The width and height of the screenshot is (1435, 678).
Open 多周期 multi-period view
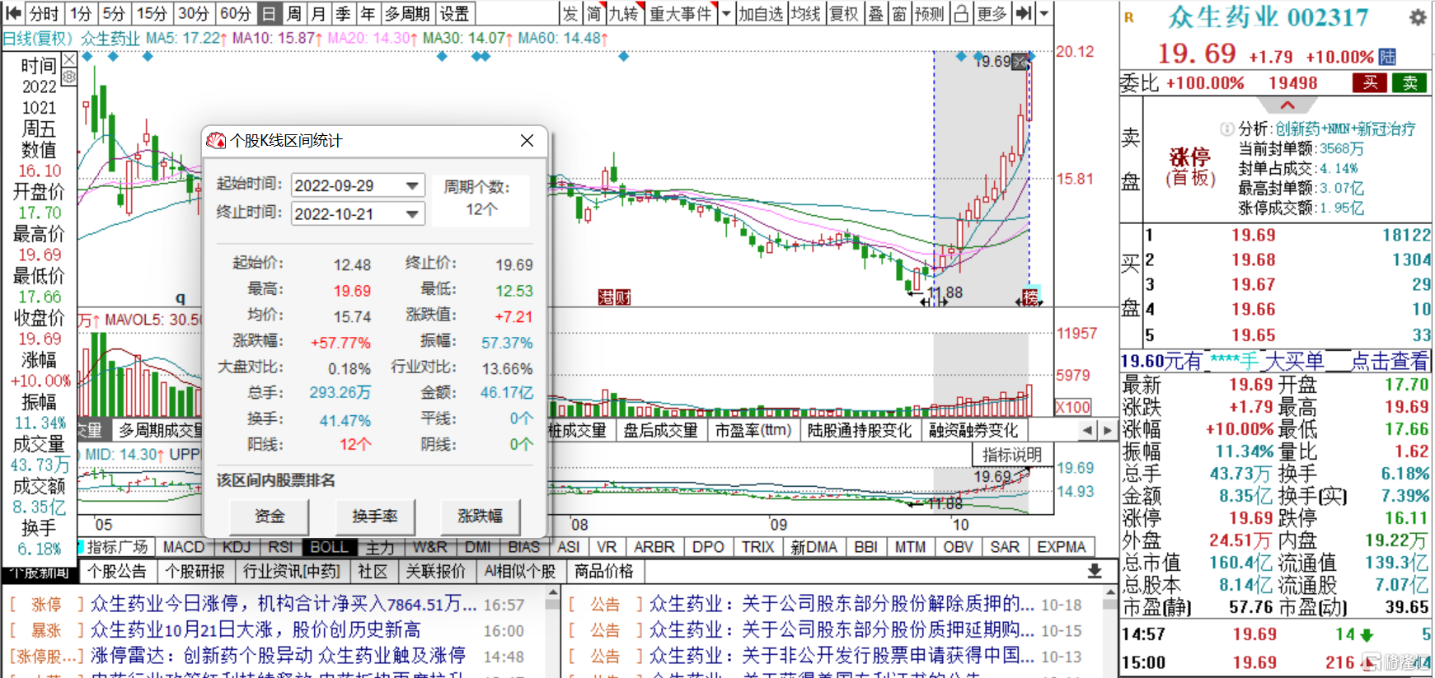click(407, 13)
